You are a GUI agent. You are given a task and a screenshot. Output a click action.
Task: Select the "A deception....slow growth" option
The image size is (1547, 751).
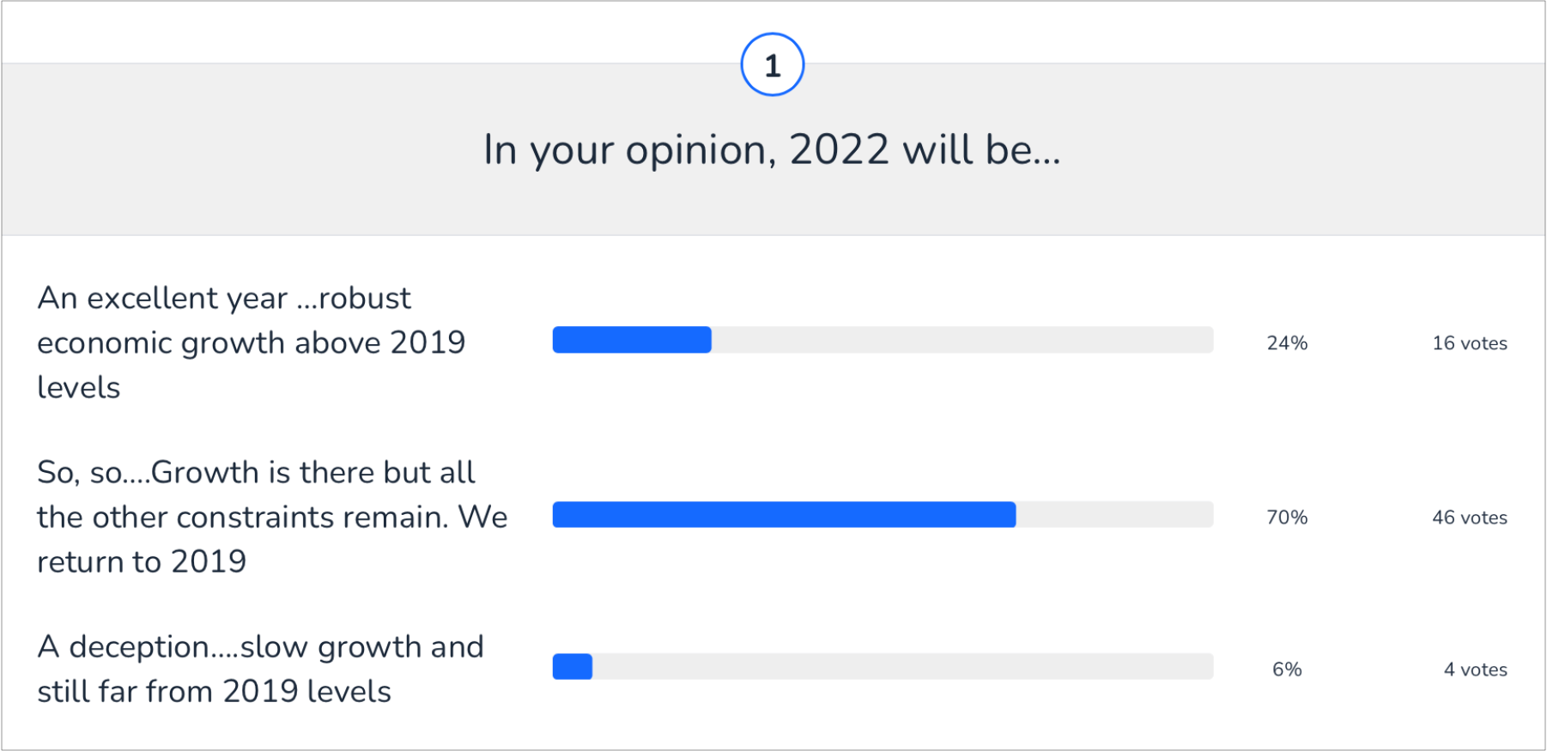tap(260, 669)
